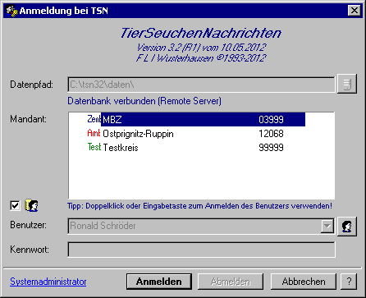The width and height of the screenshot is (366, 298).
Task: Open the Datenpfad browse button
Action: tap(347, 84)
